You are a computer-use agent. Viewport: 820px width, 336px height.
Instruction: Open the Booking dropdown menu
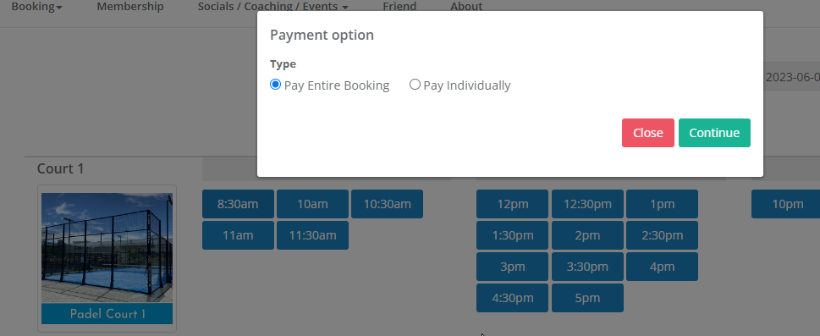tap(36, 7)
